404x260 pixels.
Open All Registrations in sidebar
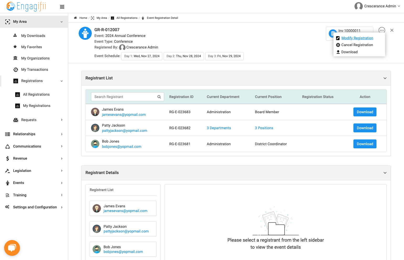click(36, 94)
